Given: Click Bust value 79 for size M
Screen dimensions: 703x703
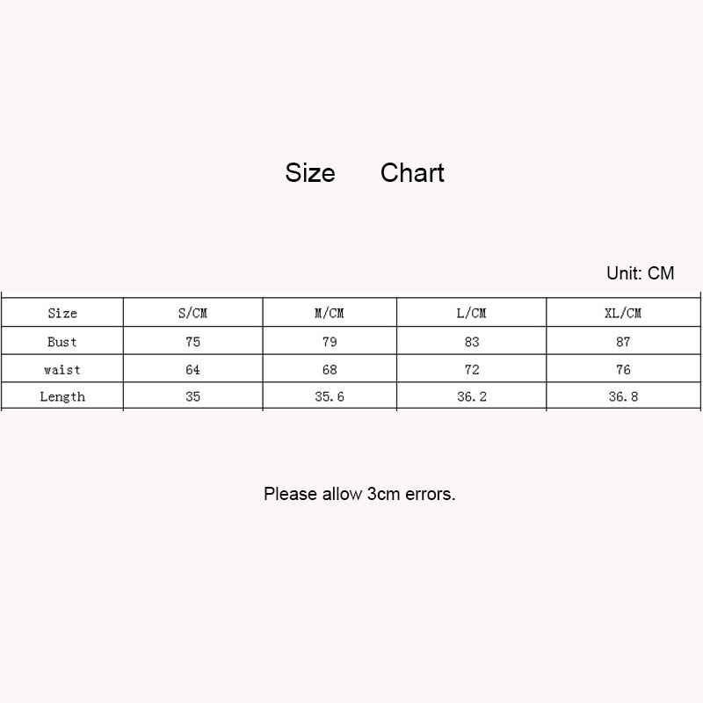Looking at the screenshot, I should 329,342.
